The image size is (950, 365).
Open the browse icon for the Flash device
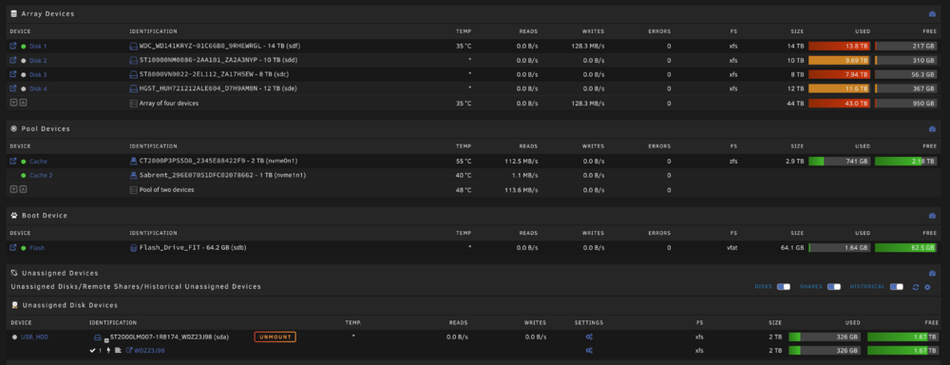(13, 248)
